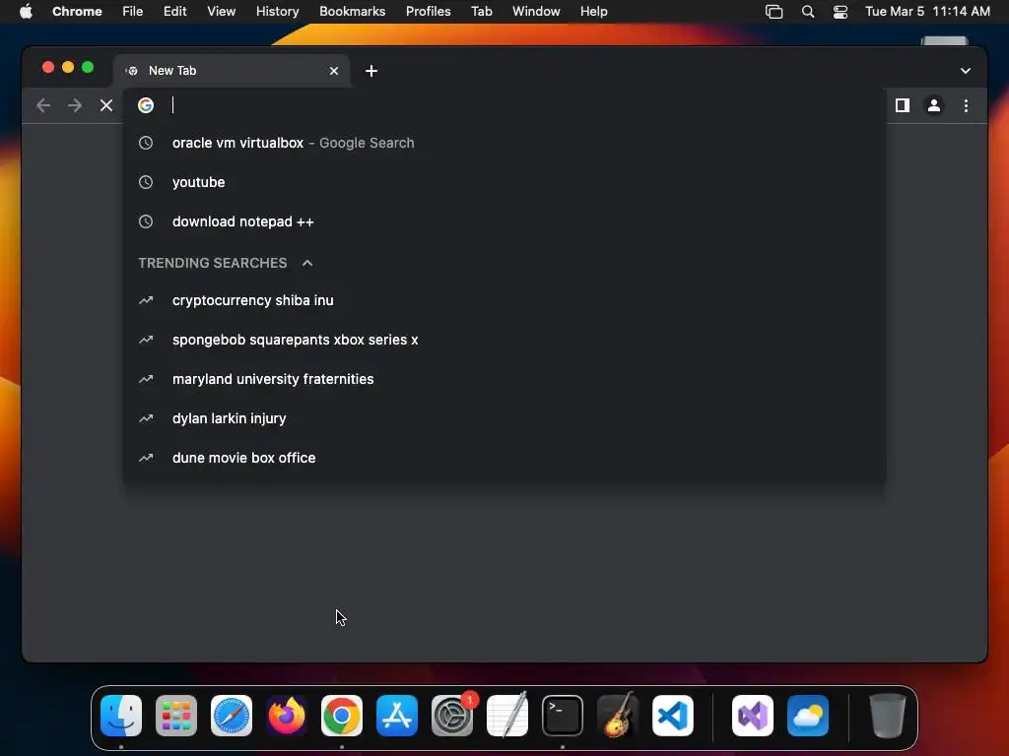
Task: Click the Google logo in address bar
Action: 146,105
